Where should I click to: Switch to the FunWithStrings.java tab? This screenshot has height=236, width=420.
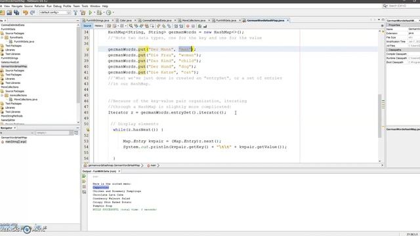click(x=98, y=20)
